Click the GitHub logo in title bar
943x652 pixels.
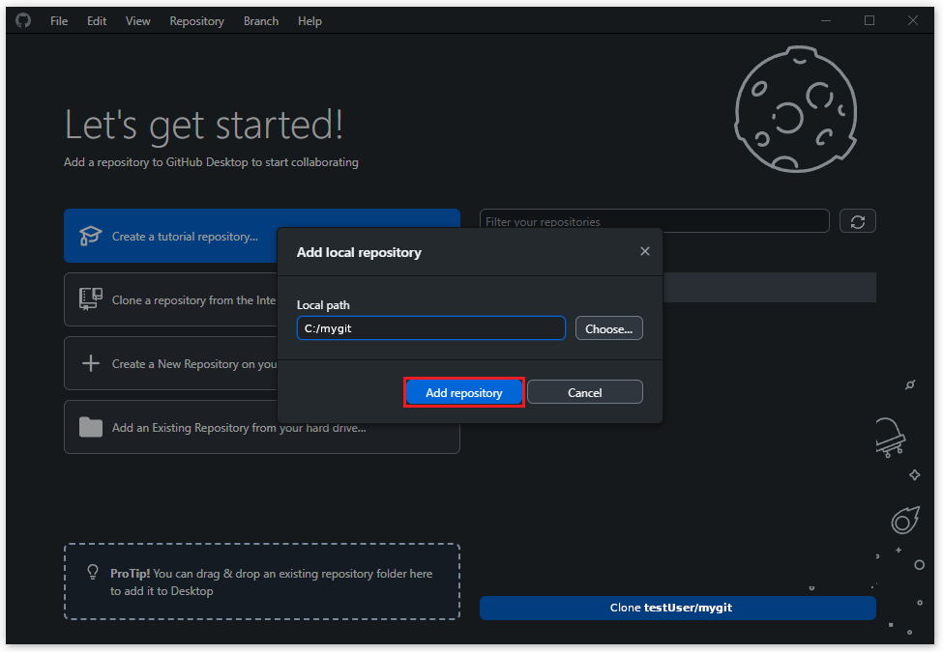click(x=23, y=20)
